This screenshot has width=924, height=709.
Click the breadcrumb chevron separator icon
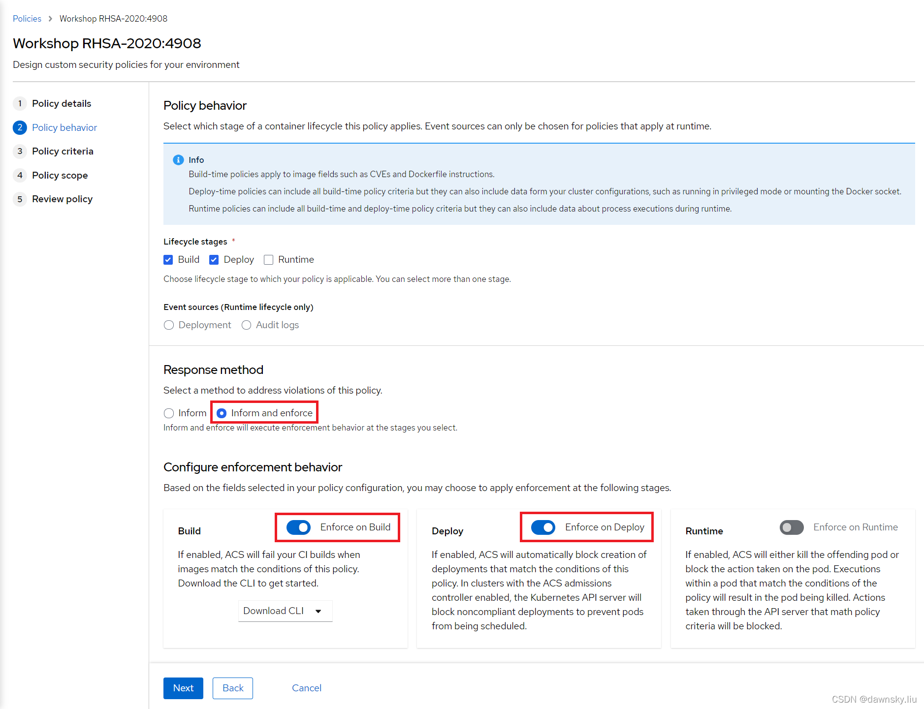click(50, 19)
